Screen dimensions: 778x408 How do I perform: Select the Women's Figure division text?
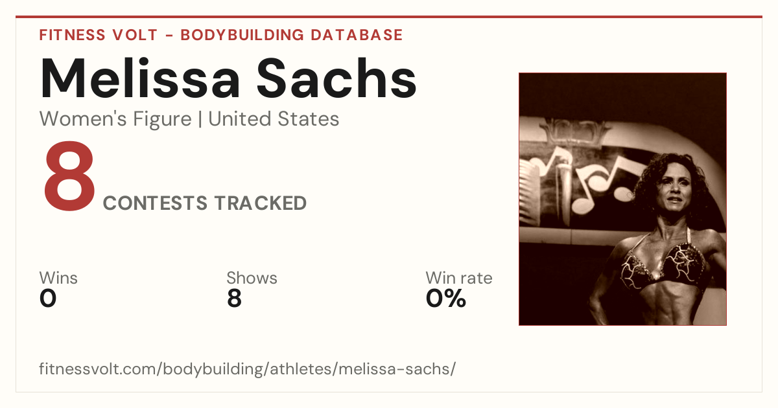pyautogui.click(x=115, y=119)
